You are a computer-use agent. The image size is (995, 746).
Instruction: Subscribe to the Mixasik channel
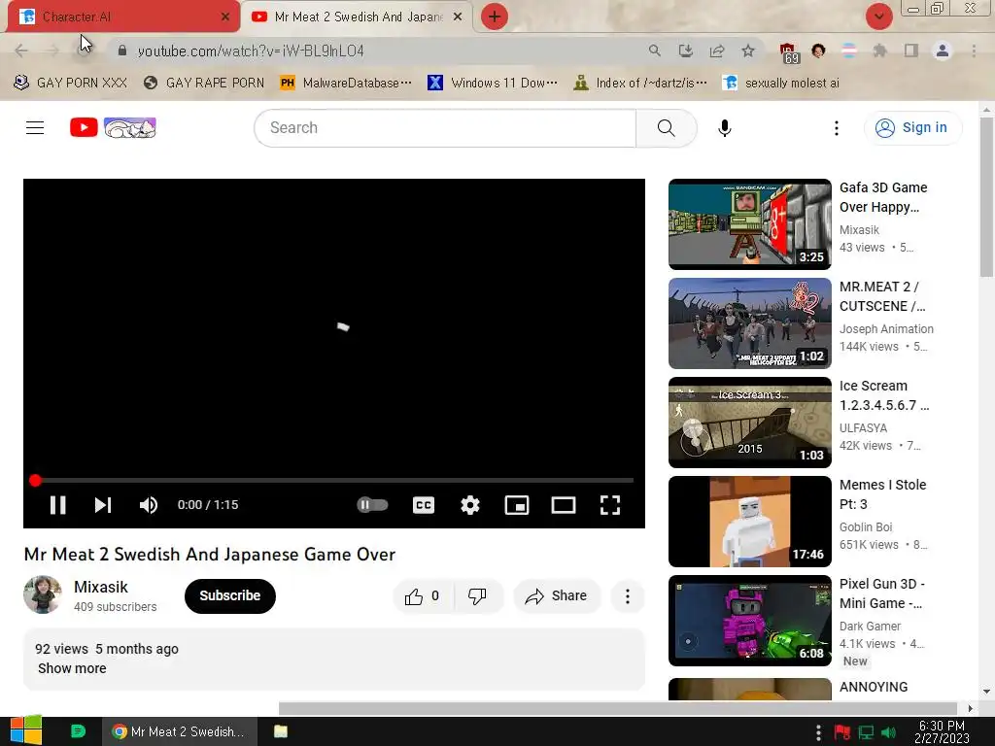(x=229, y=595)
